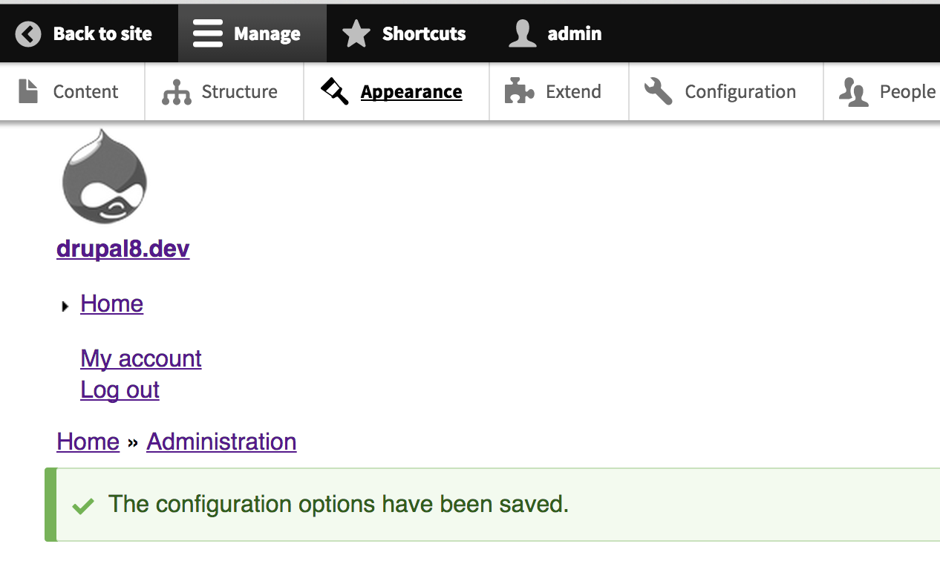Click the Shortcuts star icon

(356, 33)
